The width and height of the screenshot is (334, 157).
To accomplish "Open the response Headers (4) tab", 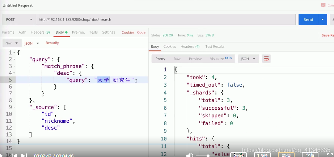I will pos(190,47).
